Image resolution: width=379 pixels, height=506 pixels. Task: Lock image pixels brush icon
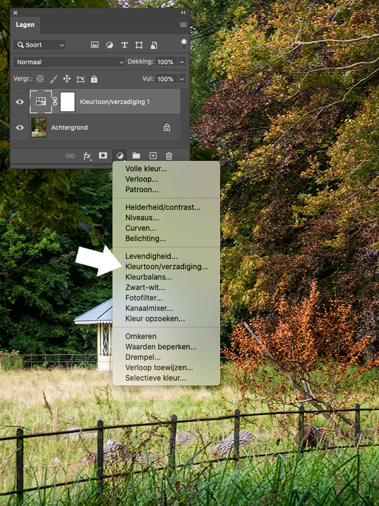pos(54,79)
